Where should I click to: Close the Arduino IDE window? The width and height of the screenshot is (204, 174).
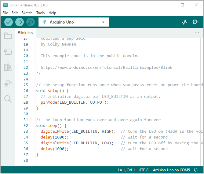(196, 5)
